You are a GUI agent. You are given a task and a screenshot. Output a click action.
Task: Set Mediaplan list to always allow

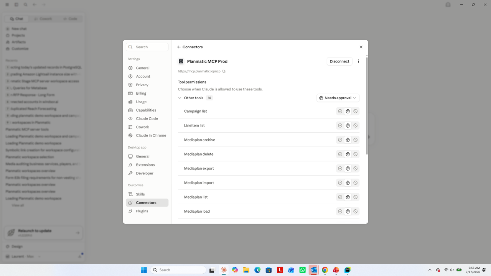pos(340,197)
